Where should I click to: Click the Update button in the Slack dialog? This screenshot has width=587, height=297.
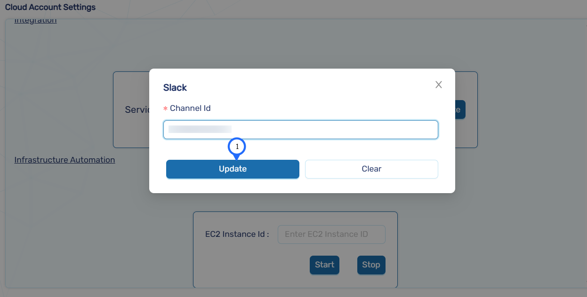tap(233, 169)
